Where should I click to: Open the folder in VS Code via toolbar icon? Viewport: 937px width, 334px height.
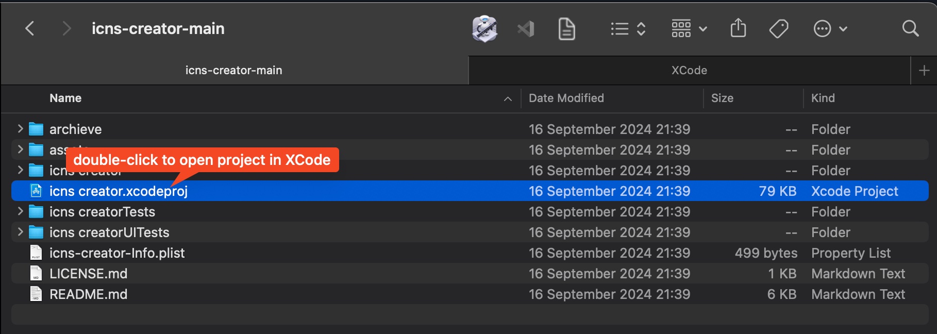coord(525,28)
